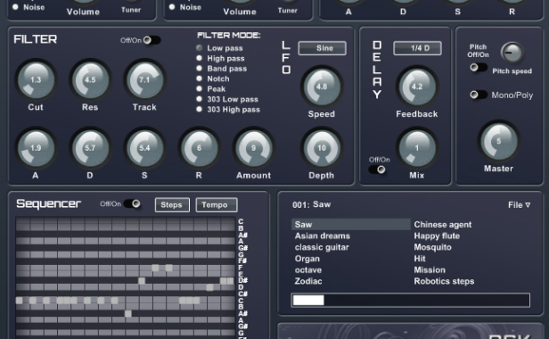
Task: Select Low pass filter mode
Action: click(200, 47)
